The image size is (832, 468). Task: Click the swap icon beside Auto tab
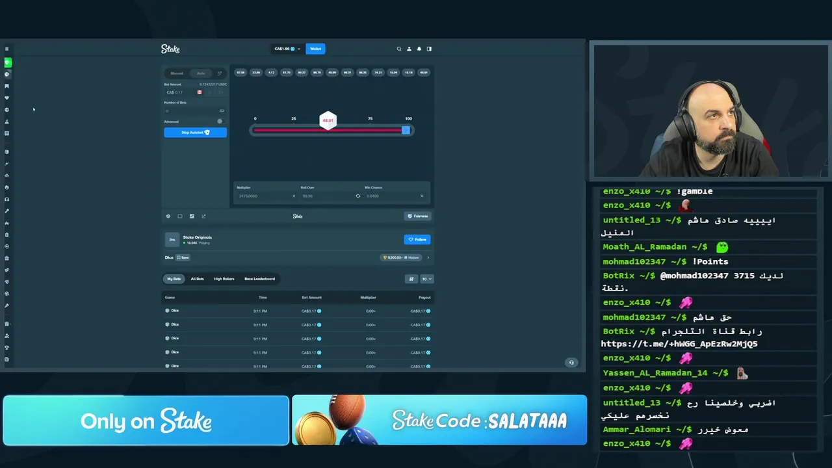[220, 73]
